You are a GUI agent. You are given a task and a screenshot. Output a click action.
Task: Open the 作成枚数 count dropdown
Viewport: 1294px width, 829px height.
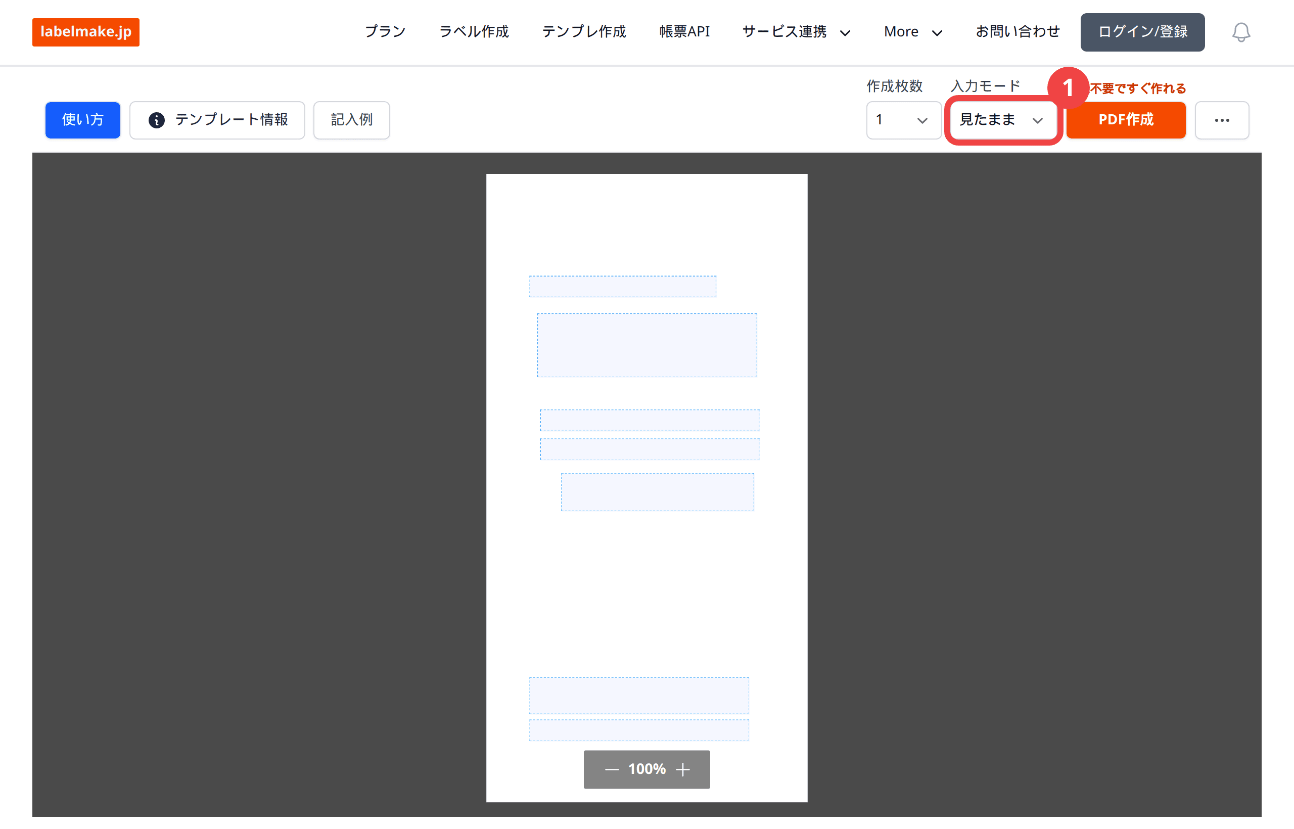903,119
